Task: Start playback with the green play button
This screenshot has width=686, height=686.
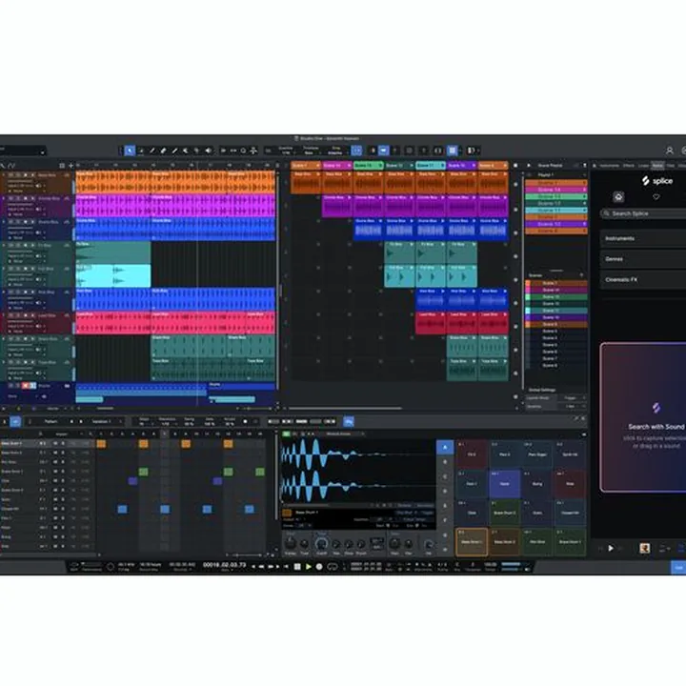Action: coord(309,567)
